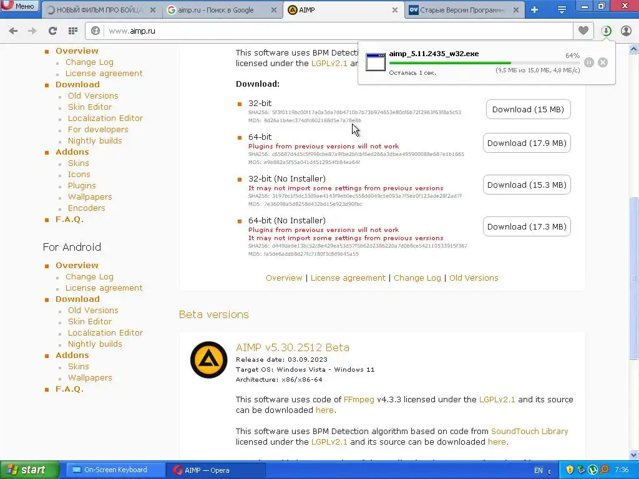Viewport: 639px width, 479px height.
Task: Go back with the back arrow
Action: [13, 31]
